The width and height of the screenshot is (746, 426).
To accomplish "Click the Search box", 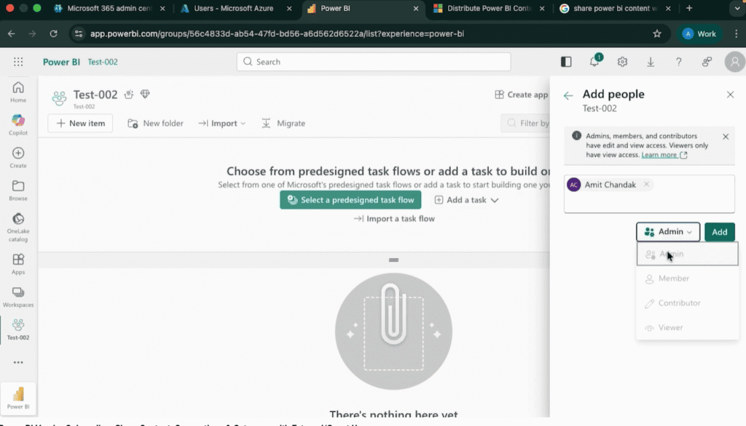I will pyautogui.click(x=374, y=62).
